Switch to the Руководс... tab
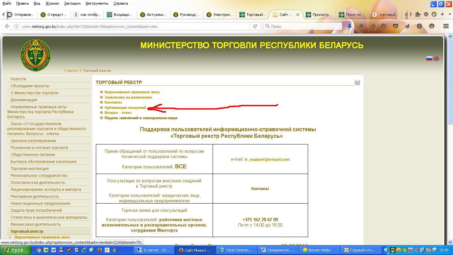Image resolution: width=453 pixels, height=255 pixels. click(187, 15)
